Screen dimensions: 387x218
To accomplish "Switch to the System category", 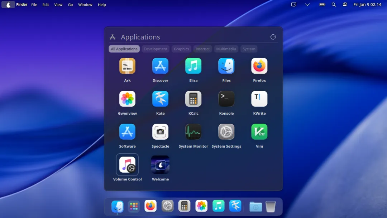I will pos(249,49).
